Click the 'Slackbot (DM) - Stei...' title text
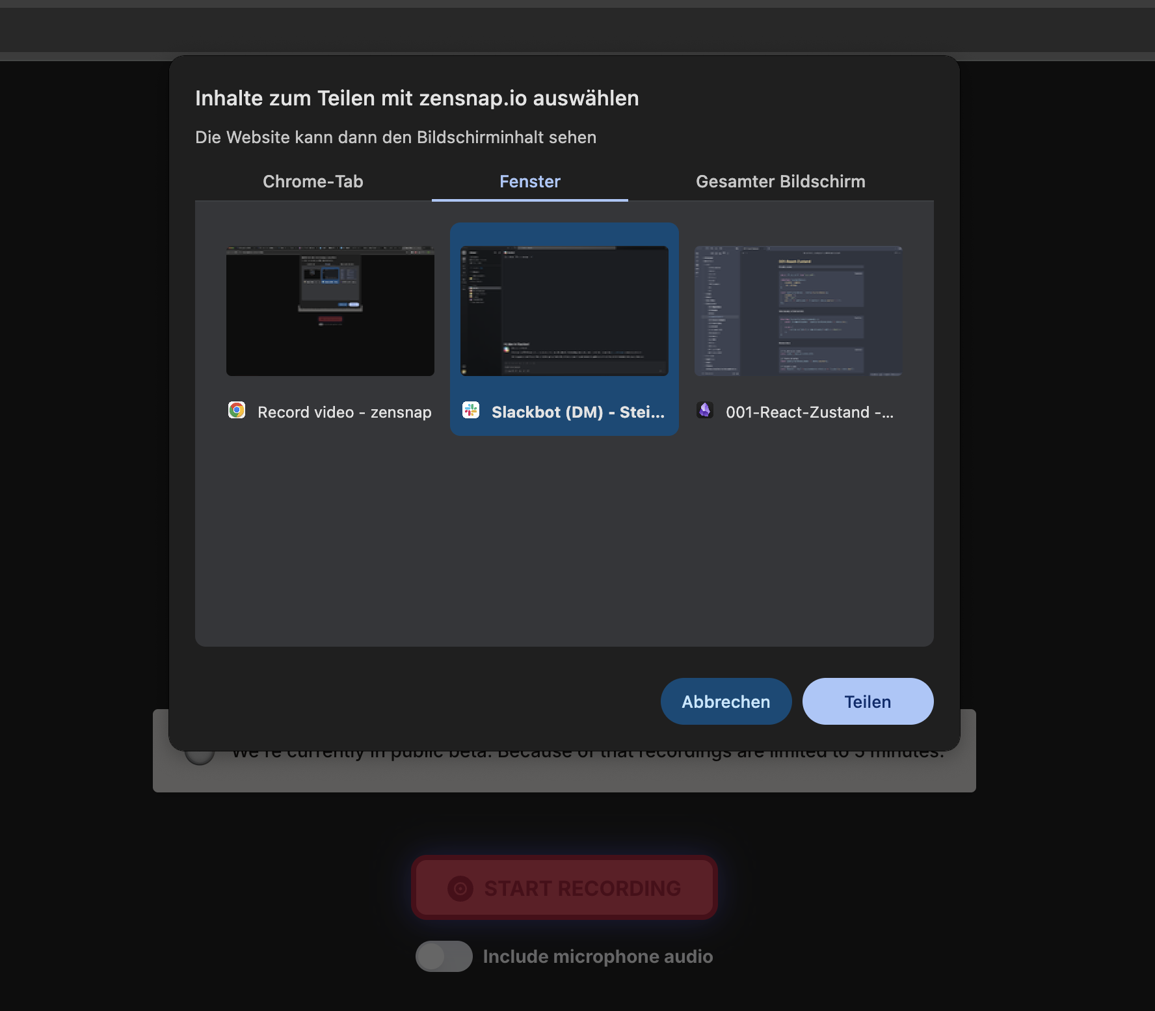Viewport: 1155px width, 1011px height. [x=577, y=412]
